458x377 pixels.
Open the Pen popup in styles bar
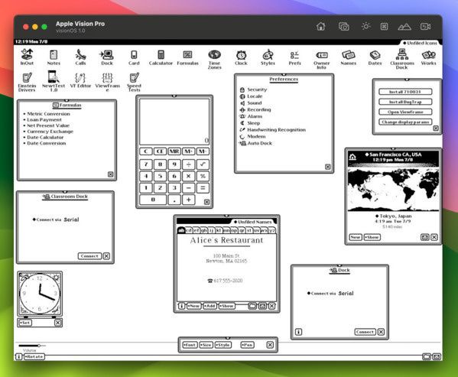pyautogui.click(x=247, y=345)
